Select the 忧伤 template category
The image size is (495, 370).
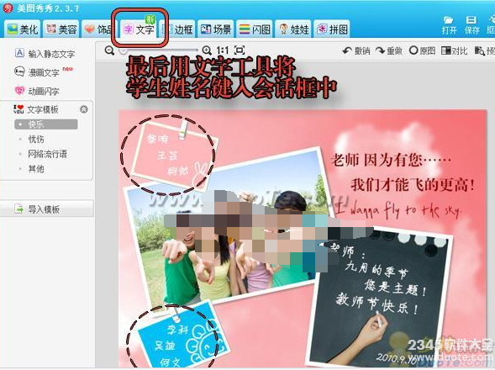(x=36, y=139)
